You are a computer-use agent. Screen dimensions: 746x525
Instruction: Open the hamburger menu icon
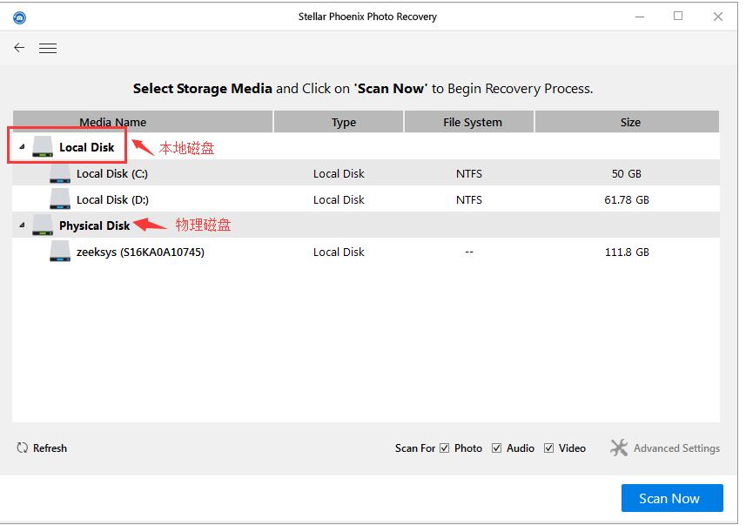click(x=48, y=48)
